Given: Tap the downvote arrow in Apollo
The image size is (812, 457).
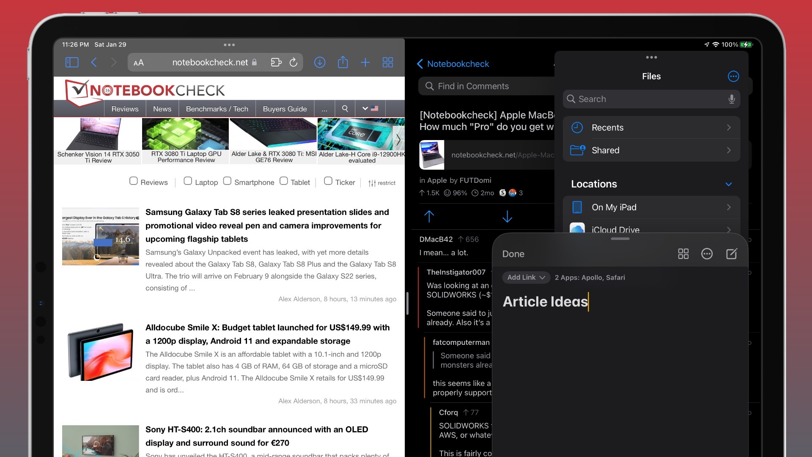Looking at the screenshot, I should click(x=507, y=217).
